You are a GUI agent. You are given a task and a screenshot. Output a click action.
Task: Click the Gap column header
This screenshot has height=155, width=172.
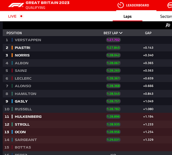[148, 33]
